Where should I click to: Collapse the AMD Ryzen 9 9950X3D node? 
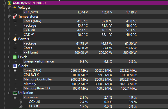[x=4, y=3]
